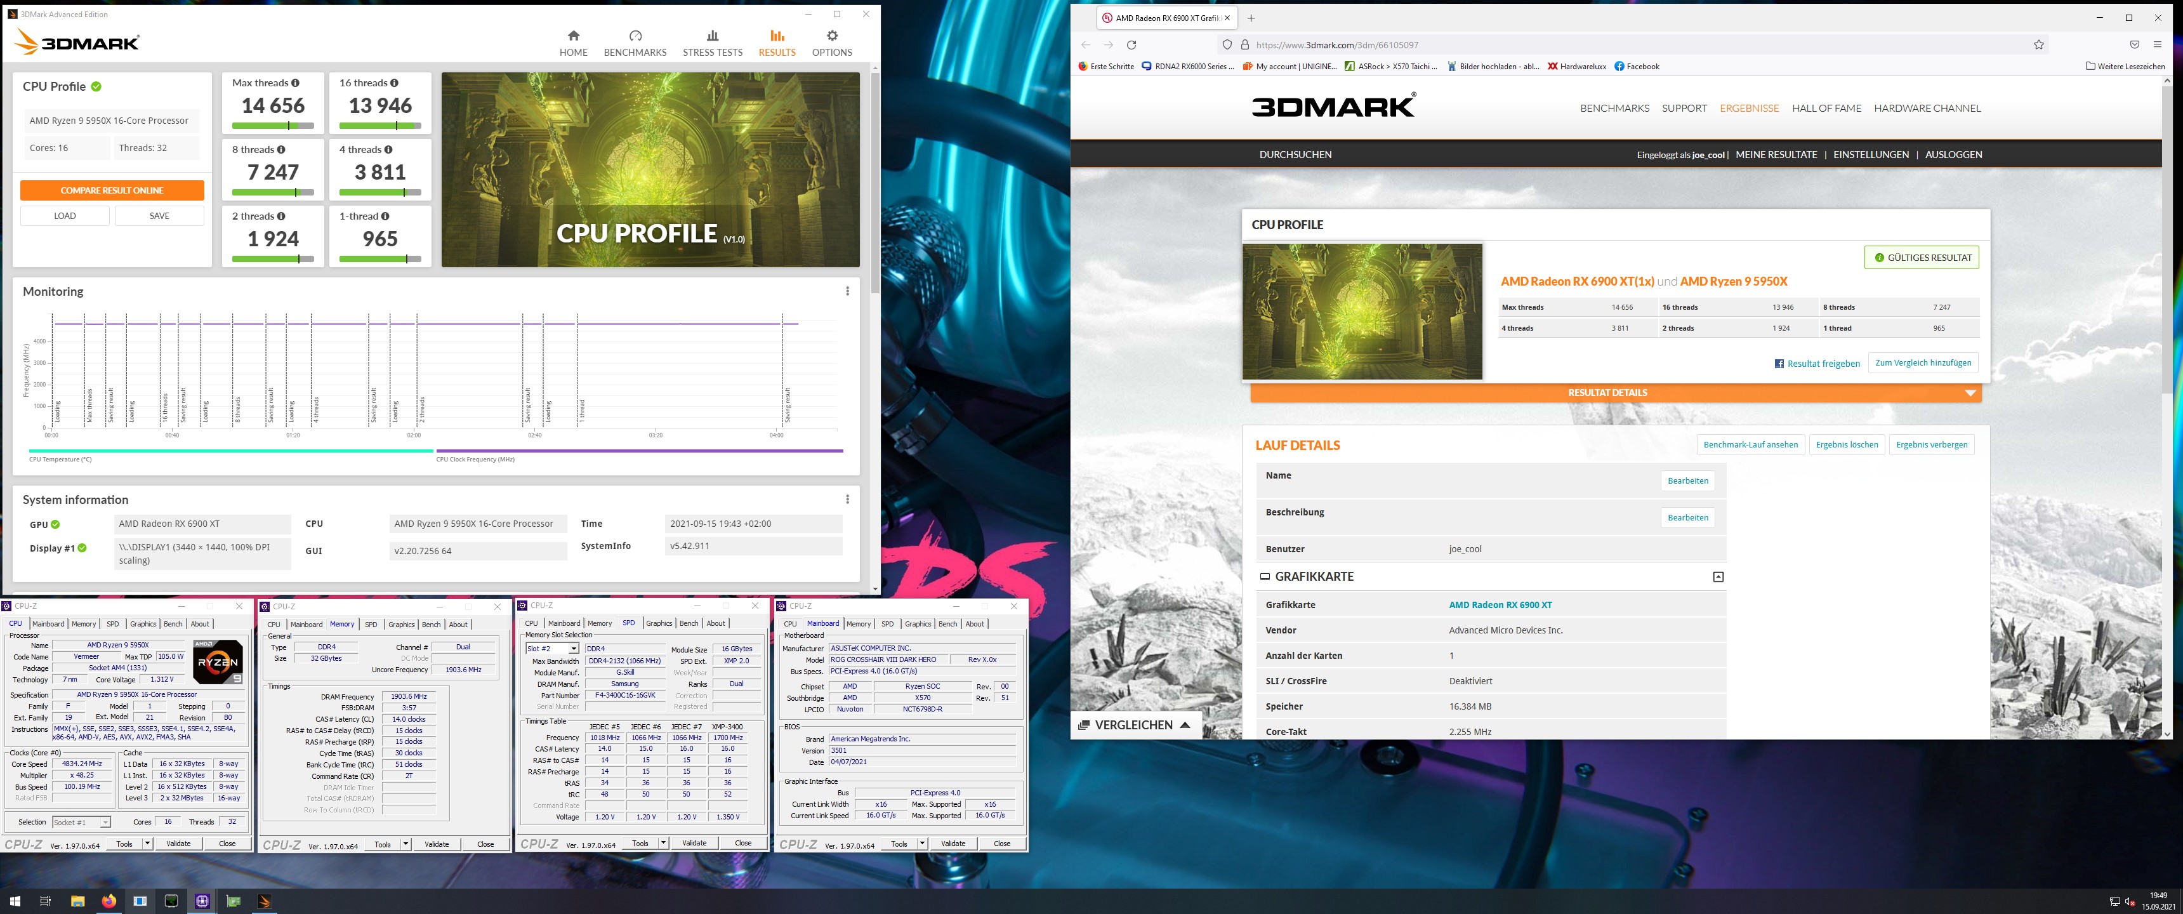
Task: Expand the VERGLEICHEN panel
Action: [x=1135, y=725]
